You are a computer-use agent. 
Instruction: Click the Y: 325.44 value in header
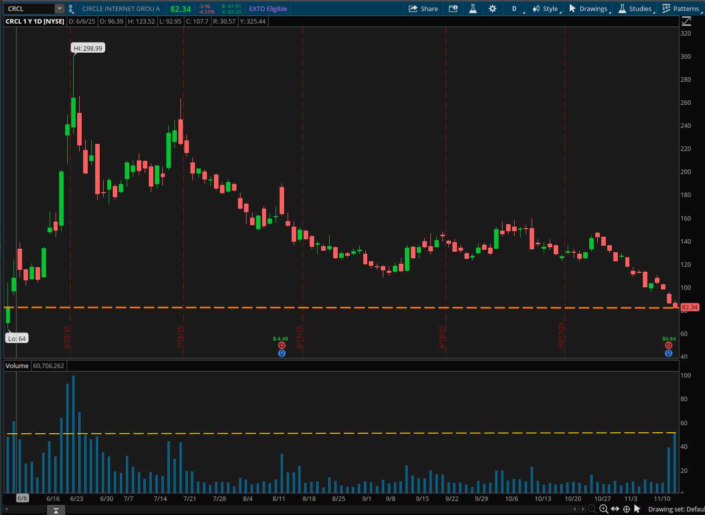pos(253,21)
